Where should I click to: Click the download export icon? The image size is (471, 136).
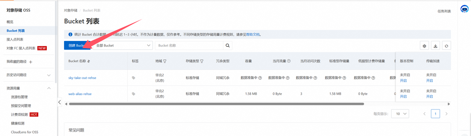[435, 46]
